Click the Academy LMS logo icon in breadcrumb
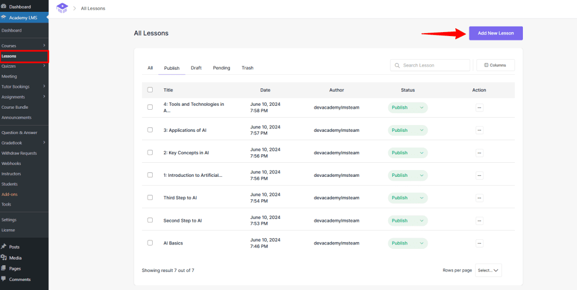This screenshot has height=290, width=577. pos(62,8)
